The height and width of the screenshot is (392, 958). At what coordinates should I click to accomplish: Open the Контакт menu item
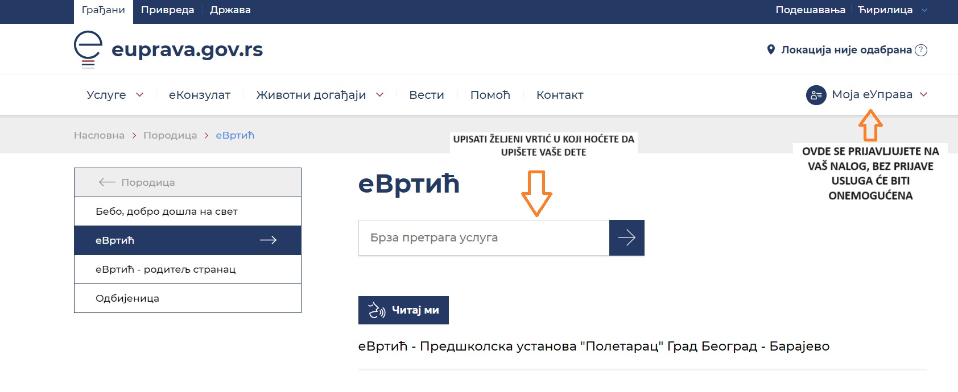tap(560, 95)
